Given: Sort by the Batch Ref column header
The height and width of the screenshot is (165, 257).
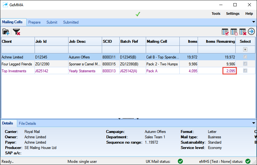Looking at the screenshot, I should tap(133, 41).
